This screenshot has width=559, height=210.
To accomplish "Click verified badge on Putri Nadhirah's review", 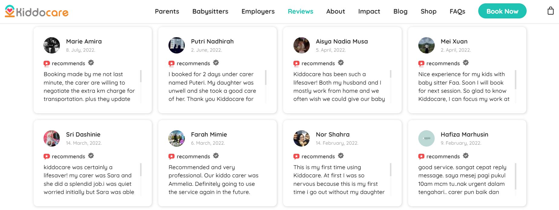I will coord(216,63).
